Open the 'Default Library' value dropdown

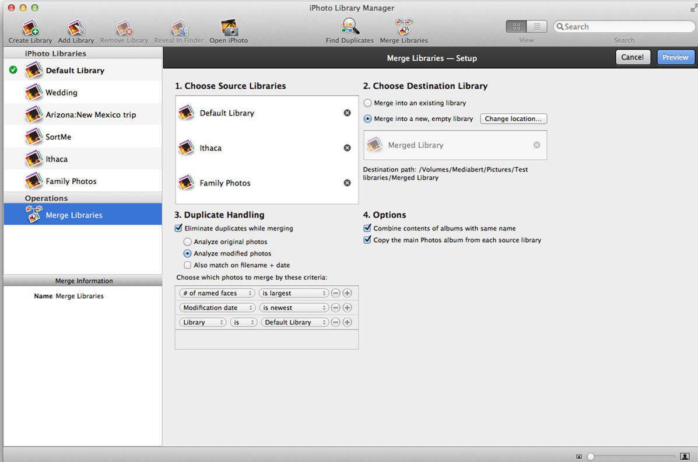294,322
